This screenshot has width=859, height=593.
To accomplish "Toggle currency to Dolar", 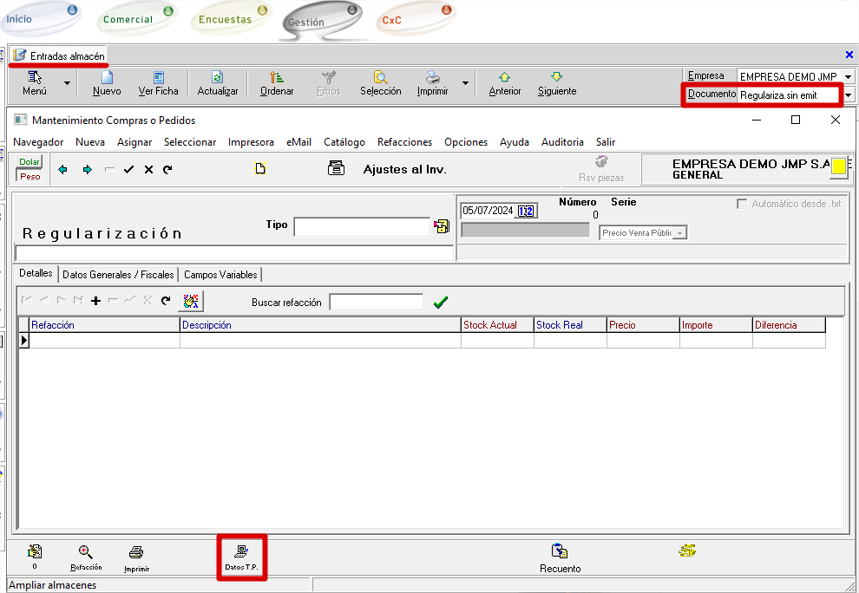I will pos(30,161).
